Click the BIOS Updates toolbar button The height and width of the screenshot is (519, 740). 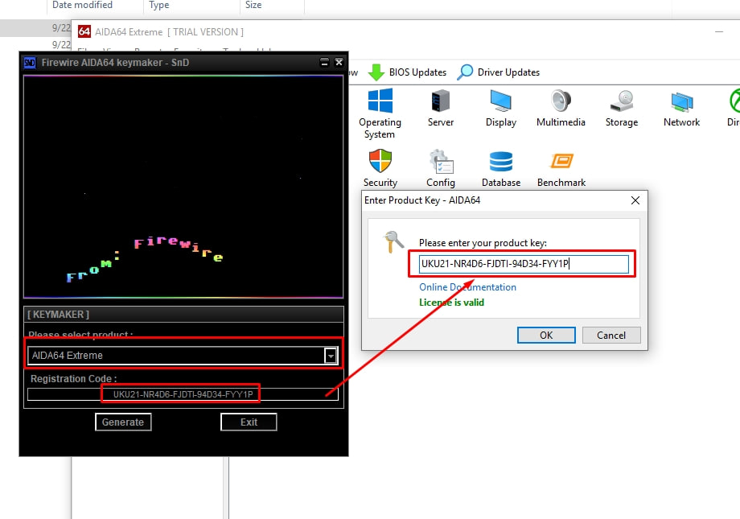click(x=407, y=72)
